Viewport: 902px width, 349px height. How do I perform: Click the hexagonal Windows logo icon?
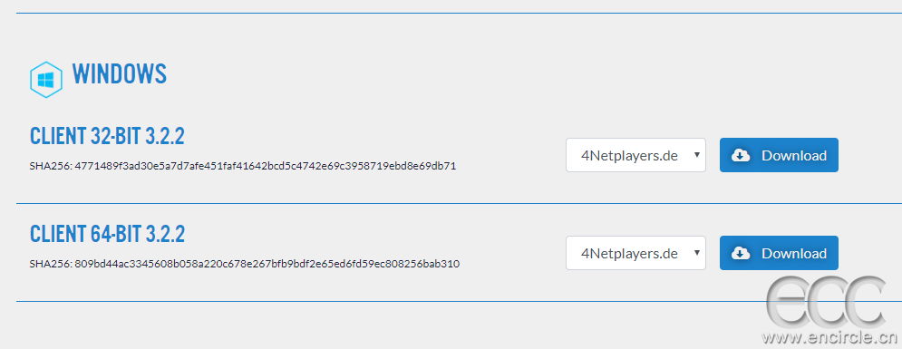pyautogui.click(x=45, y=80)
